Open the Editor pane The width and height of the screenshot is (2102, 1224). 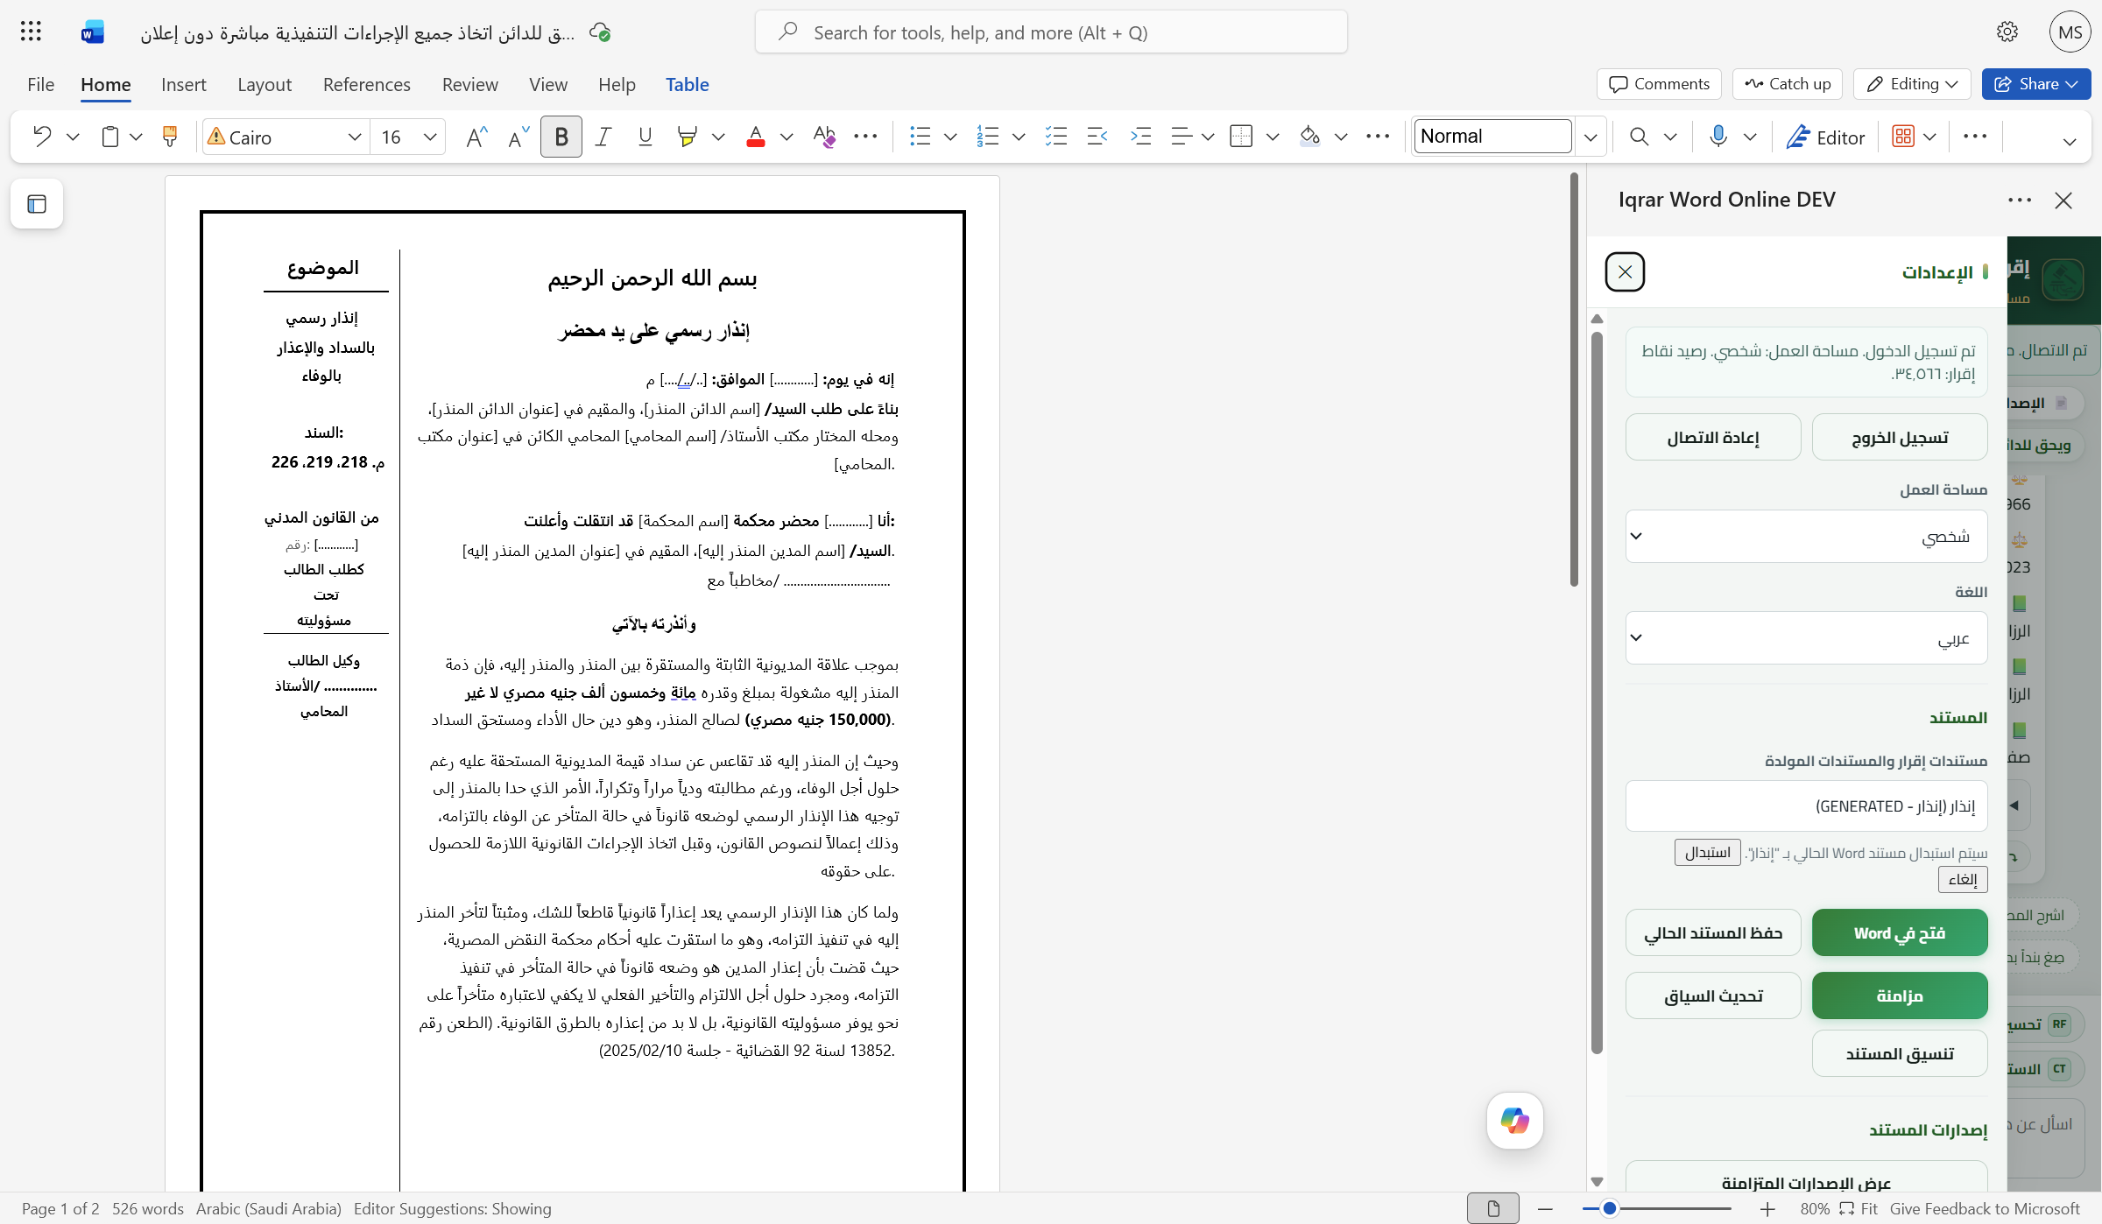coord(1826,137)
